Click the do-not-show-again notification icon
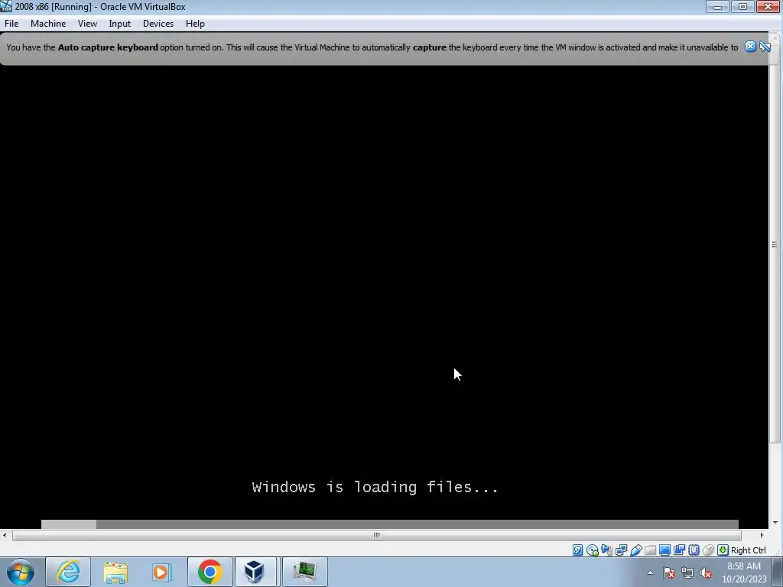The height and width of the screenshot is (587, 783). (765, 47)
